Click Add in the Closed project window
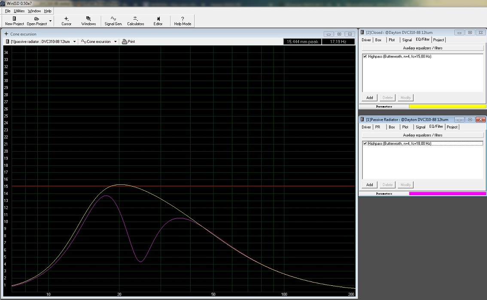This screenshot has width=487, height=300. coord(370,98)
